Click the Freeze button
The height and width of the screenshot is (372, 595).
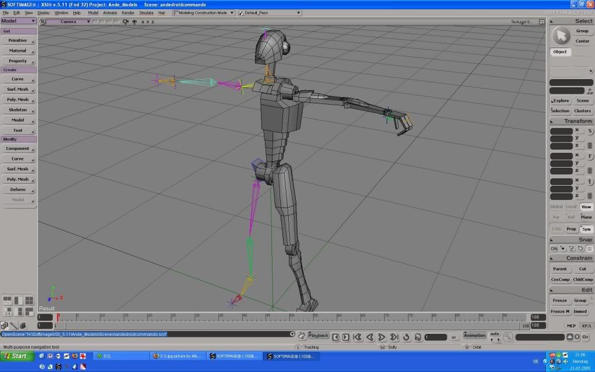tap(560, 301)
